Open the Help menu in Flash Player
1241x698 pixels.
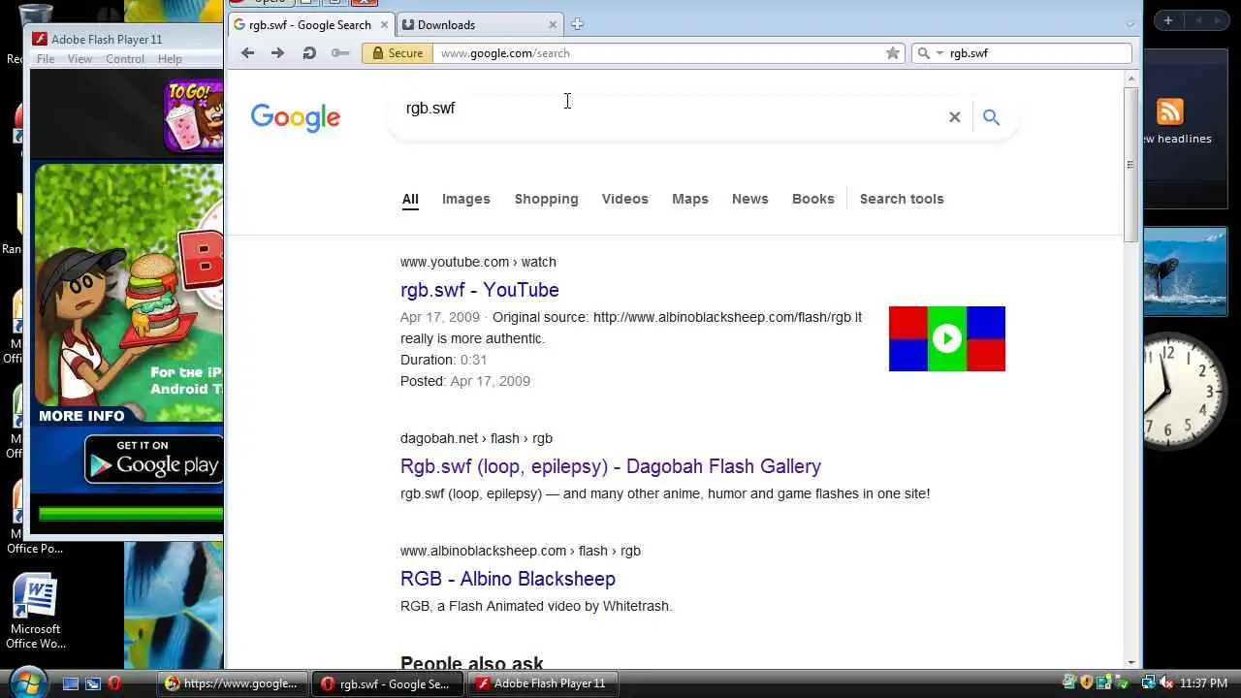click(170, 59)
